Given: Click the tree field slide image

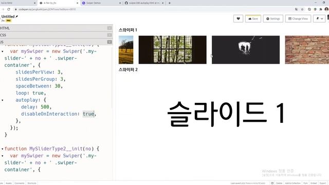Looking at the screenshot, I should (126, 50).
